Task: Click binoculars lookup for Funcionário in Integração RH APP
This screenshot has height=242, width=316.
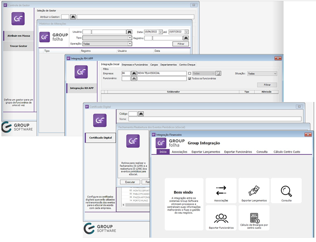Action: pyautogui.click(x=134, y=78)
